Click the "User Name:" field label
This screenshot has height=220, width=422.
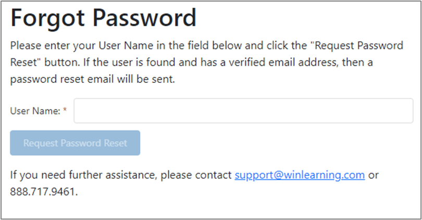(35, 111)
